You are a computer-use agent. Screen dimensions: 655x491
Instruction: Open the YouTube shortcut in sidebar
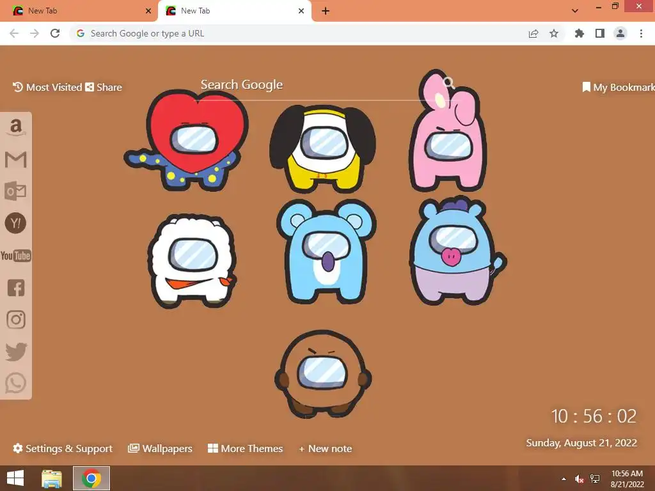tap(16, 256)
